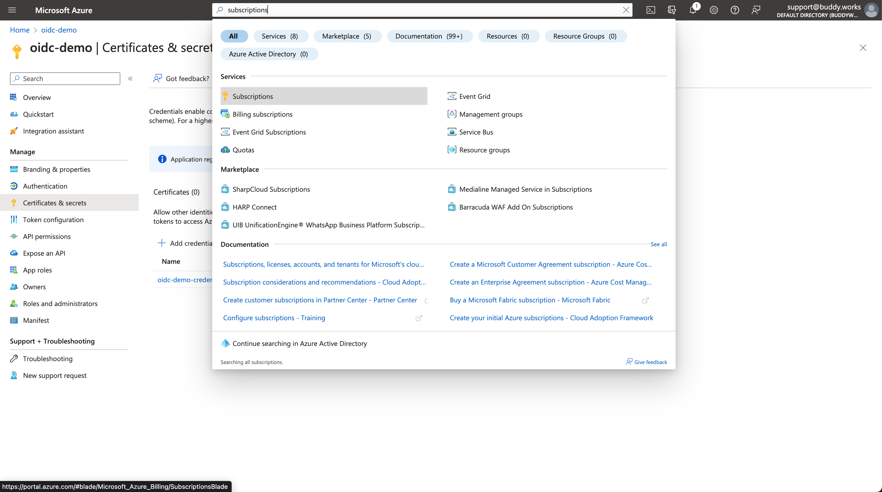Click the Quotas service icon
The width and height of the screenshot is (882, 492).
225,150
